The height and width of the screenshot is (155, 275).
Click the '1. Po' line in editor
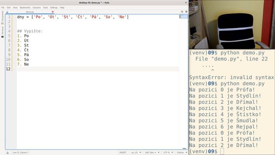[x=23, y=36]
